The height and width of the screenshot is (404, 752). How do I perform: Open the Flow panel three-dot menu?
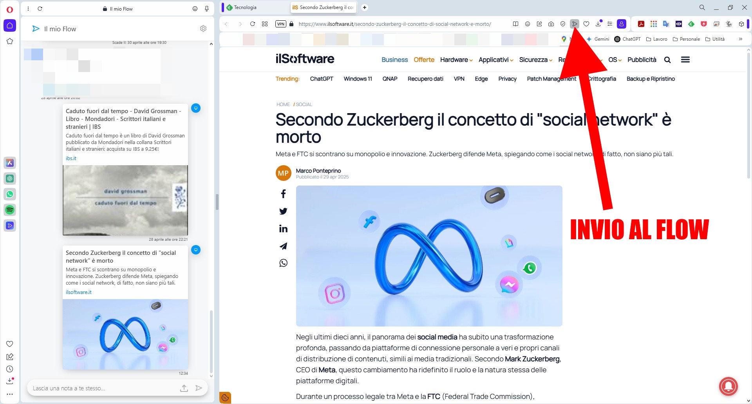(28, 9)
